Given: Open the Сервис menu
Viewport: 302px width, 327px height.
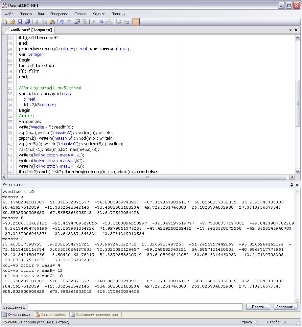Looking at the screenshot, I should click(80, 14).
